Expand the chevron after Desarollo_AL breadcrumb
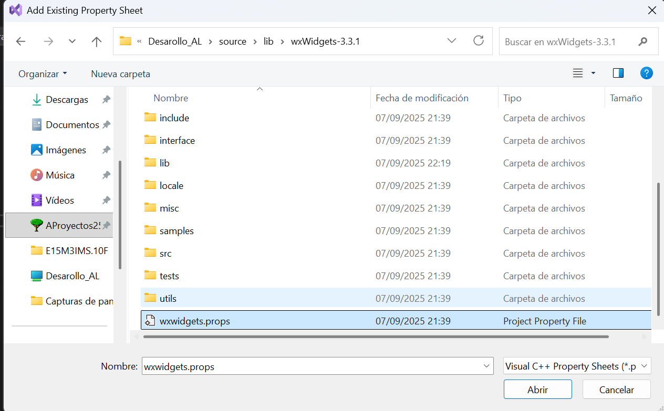The height and width of the screenshot is (411, 664). [x=211, y=41]
